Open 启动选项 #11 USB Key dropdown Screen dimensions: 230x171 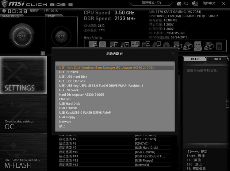(115, 156)
